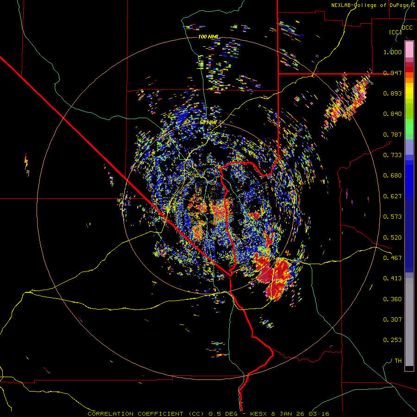Click the 0.680 legend value
Viewport: 417px width, 417px height.
pyautogui.click(x=392, y=176)
